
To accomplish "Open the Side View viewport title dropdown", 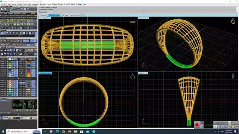I will [147, 73].
